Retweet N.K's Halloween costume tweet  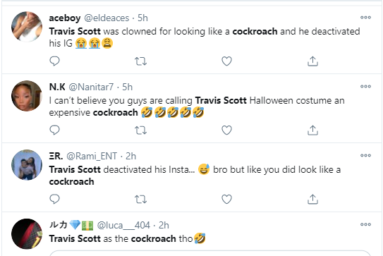pyautogui.click(x=140, y=130)
